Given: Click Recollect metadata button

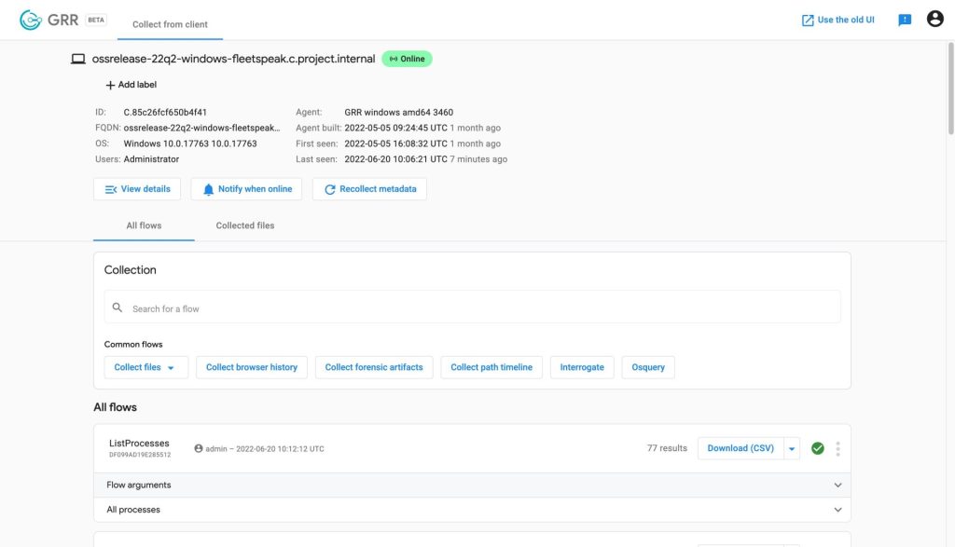Looking at the screenshot, I should [369, 189].
